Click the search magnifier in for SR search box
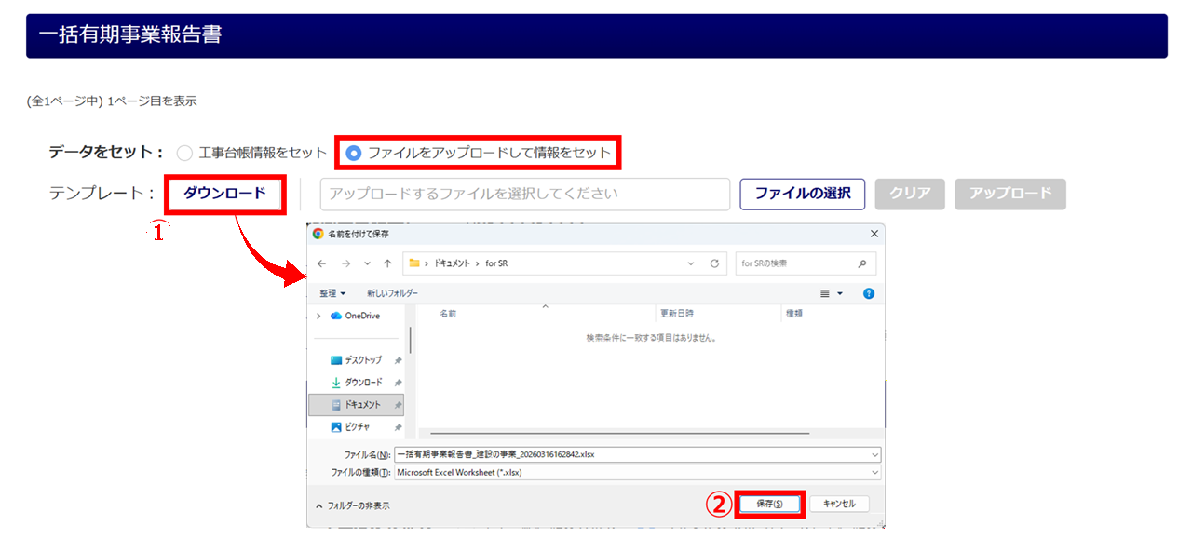 (862, 263)
